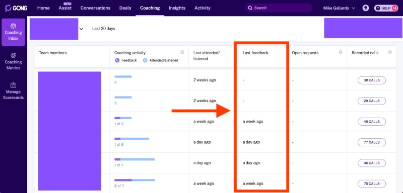Open the 45 CALLS button
The height and width of the screenshot is (193, 403).
(372, 122)
